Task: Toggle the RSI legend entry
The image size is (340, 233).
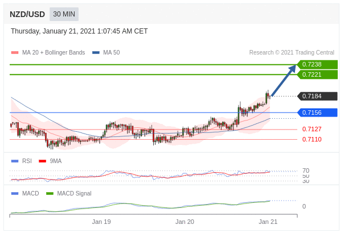Action: pos(22,161)
